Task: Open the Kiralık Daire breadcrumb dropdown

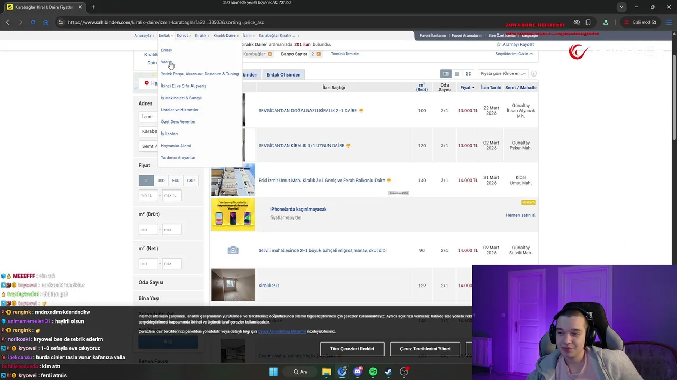Action: pyautogui.click(x=226, y=36)
